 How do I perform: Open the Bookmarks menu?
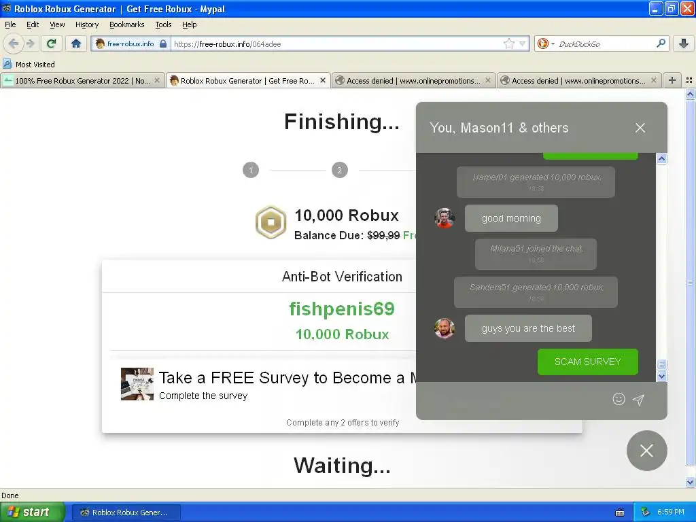(x=126, y=24)
